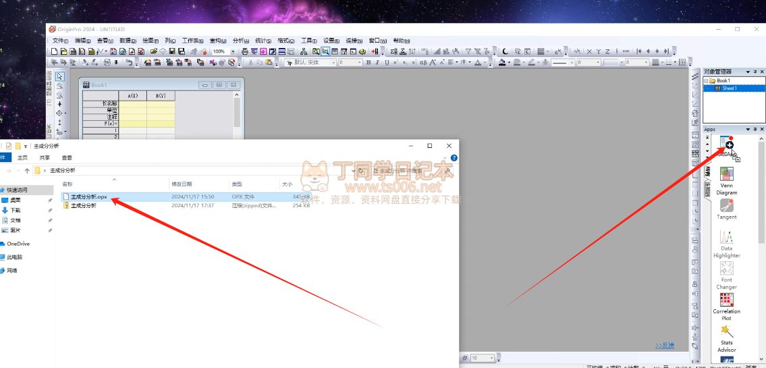Open the fill color bucket dropdown arrow

coord(509,63)
